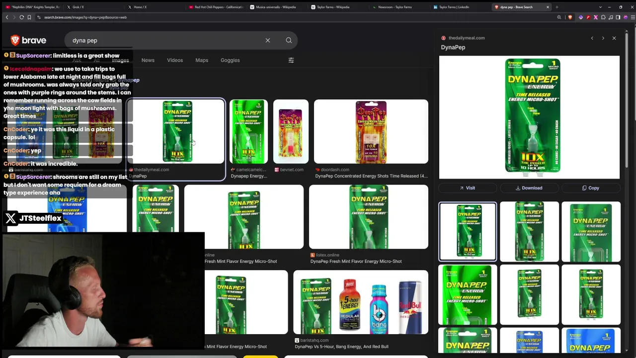The image size is (636, 358).
Task: Open the listex.online Fresh Mint result image
Action: 368,217
